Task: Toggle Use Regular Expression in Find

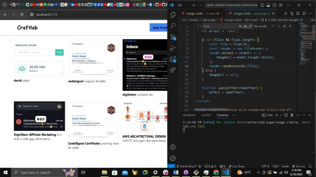Action: pyautogui.click(x=250, y=26)
